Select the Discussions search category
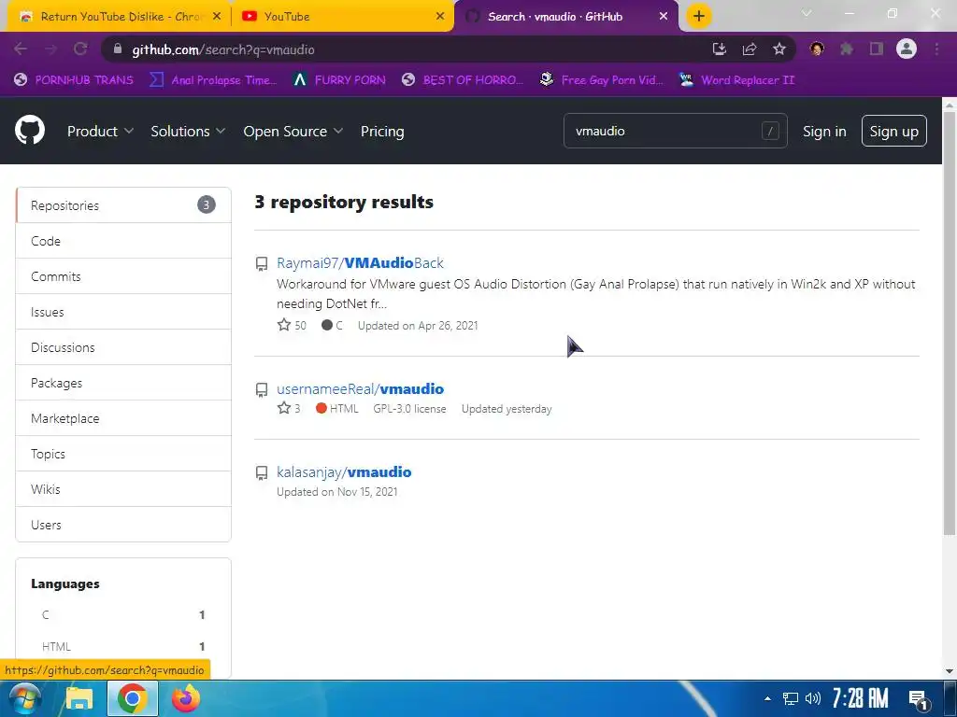The height and width of the screenshot is (717, 957). click(123, 347)
